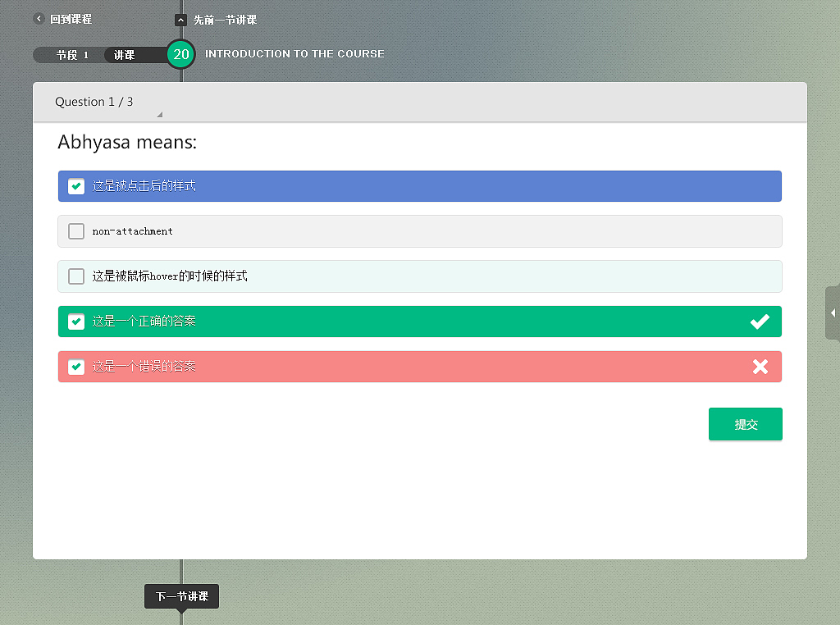Click the Abhyasa means: question heading

coord(127,143)
